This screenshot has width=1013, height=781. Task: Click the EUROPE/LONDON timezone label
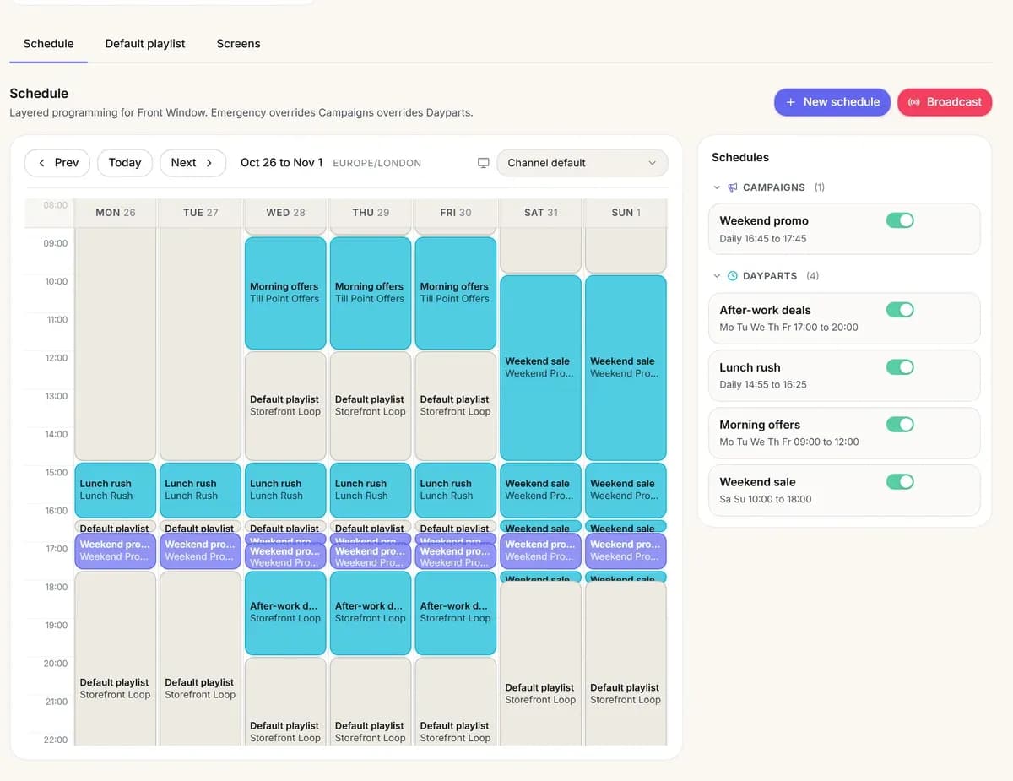pyautogui.click(x=377, y=164)
